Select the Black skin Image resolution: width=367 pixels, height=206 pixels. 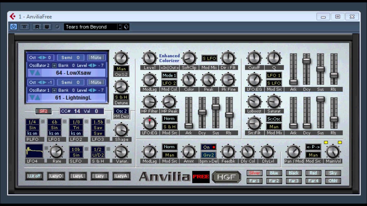coord(294,173)
